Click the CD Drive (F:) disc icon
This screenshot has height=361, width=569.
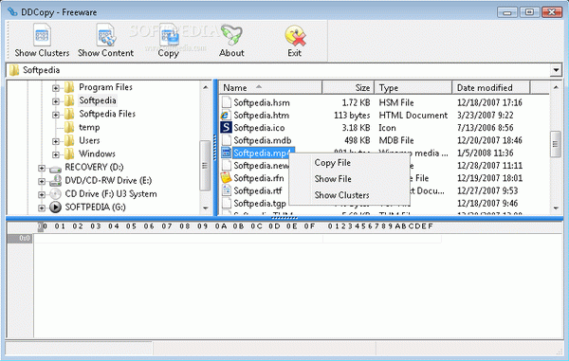pos(55,194)
